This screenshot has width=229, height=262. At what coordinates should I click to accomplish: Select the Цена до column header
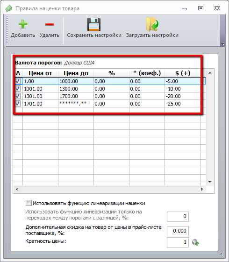tap(76, 73)
